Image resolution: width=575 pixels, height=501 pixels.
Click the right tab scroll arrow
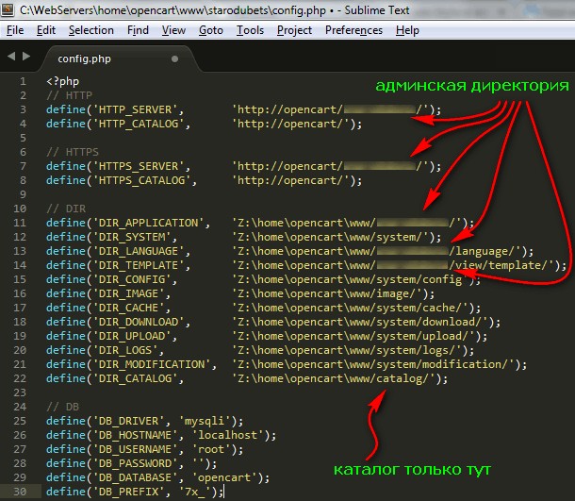pos(27,58)
